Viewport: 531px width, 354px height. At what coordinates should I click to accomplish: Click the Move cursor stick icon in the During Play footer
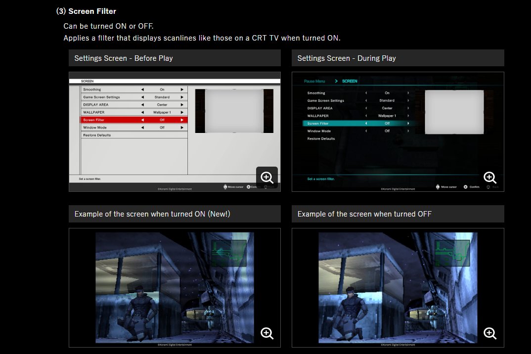click(x=438, y=187)
